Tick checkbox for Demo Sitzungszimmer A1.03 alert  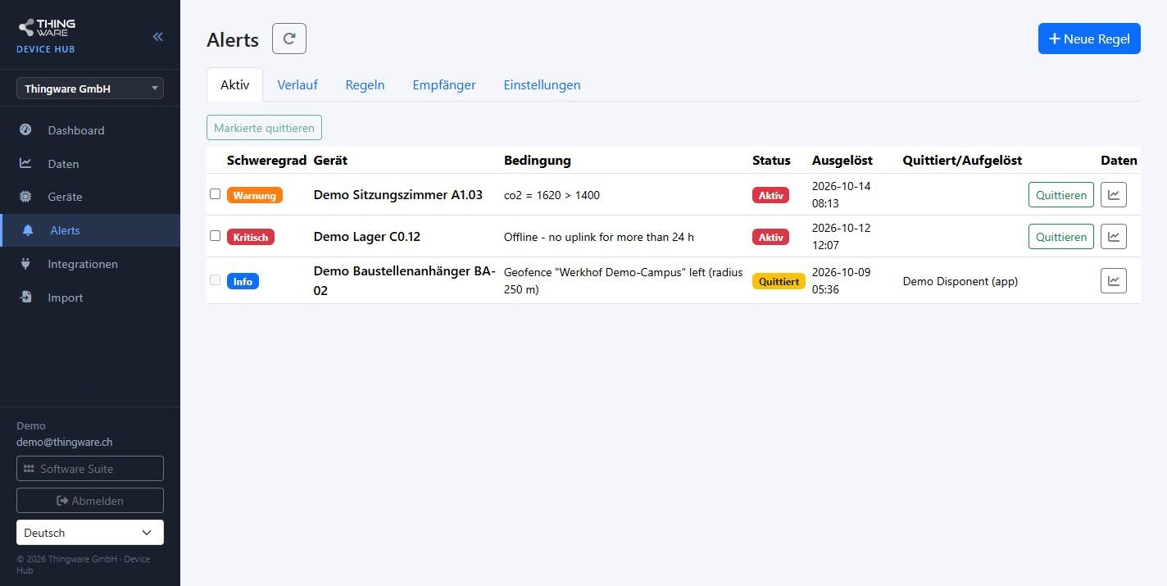click(215, 194)
